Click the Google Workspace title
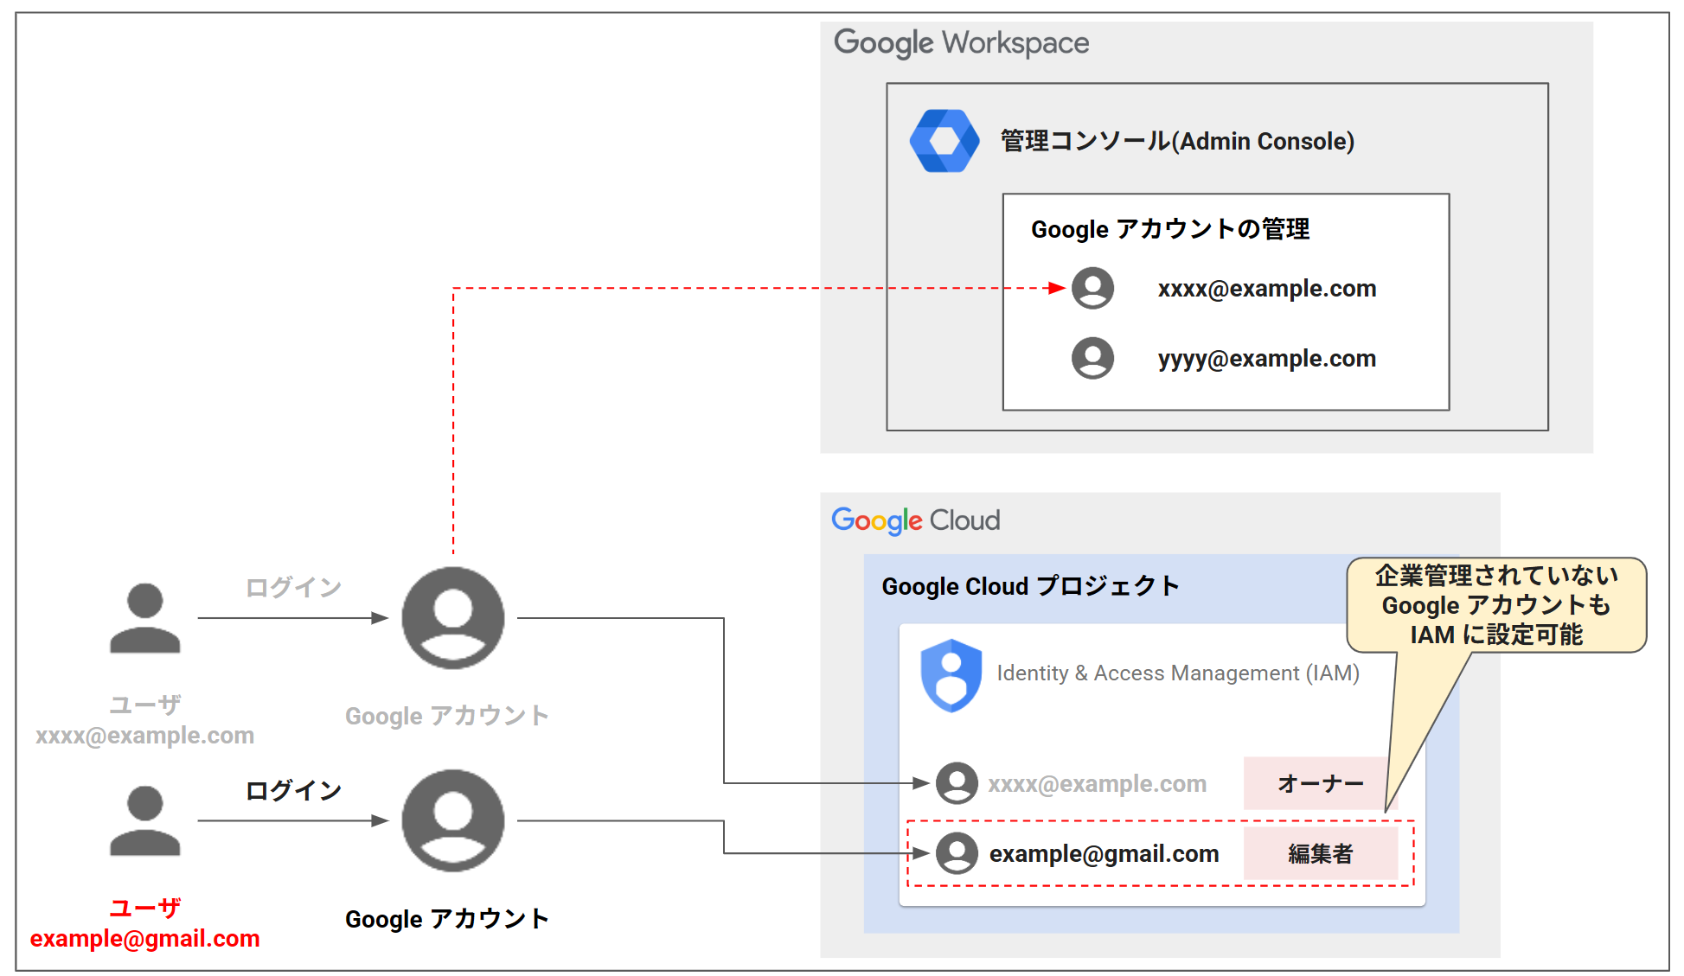This screenshot has height=976, width=1684. (x=961, y=42)
